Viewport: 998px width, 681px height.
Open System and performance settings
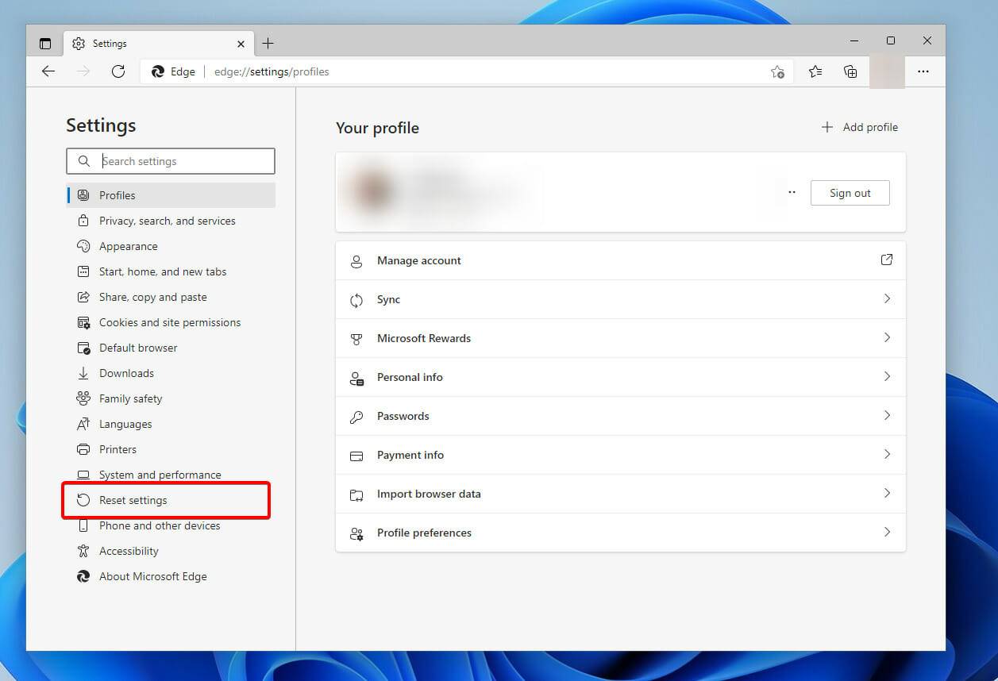(x=171, y=475)
